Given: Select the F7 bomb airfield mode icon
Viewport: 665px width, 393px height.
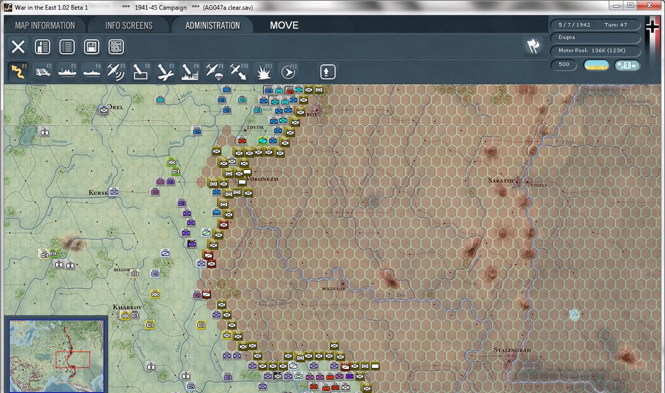Looking at the screenshot, I should tap(166, 72).
